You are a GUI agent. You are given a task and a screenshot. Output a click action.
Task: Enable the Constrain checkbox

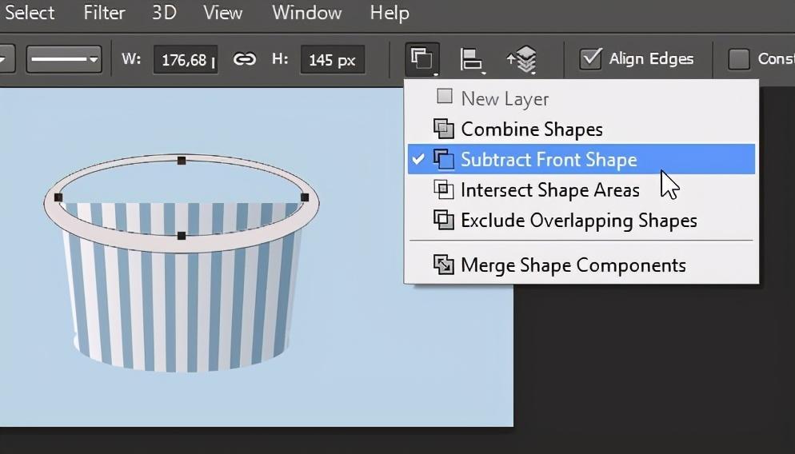tap(739, 59)
